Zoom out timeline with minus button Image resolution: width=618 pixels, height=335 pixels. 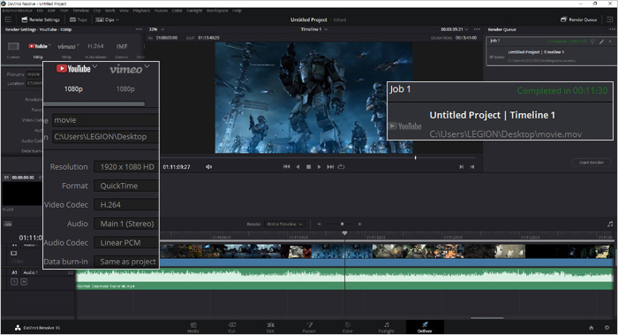click(320, 224)
